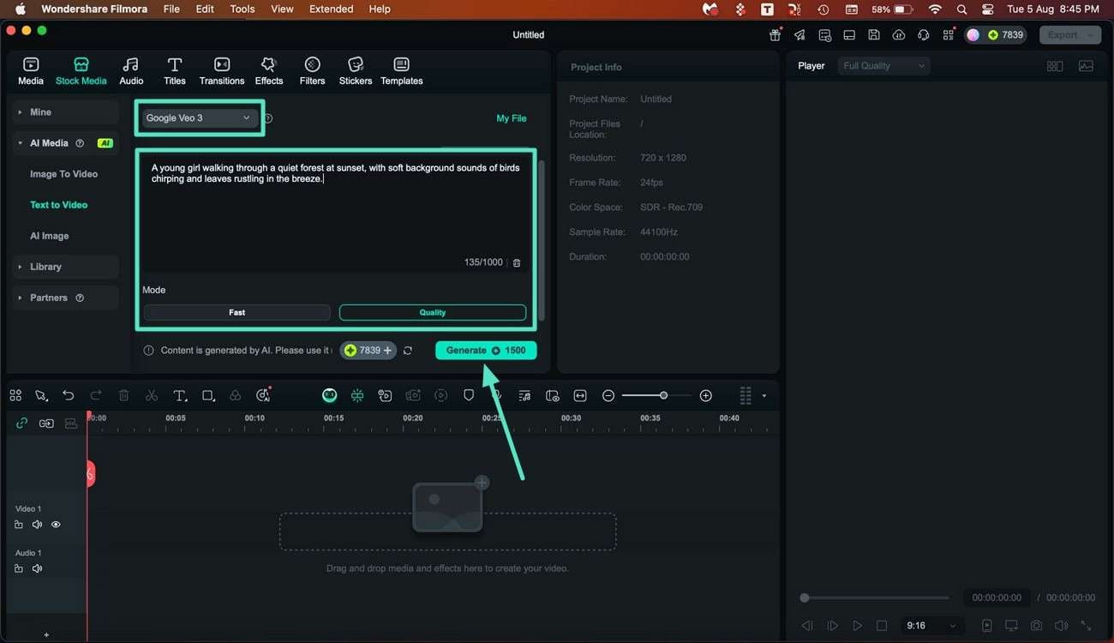The image size is (1114, 643).
Task: Play the preview in the player
Action: click(857, 626)
